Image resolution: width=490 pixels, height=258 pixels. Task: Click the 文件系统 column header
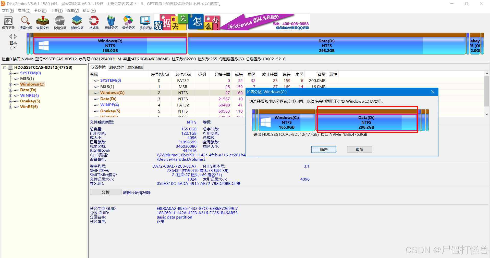(183, 74)
